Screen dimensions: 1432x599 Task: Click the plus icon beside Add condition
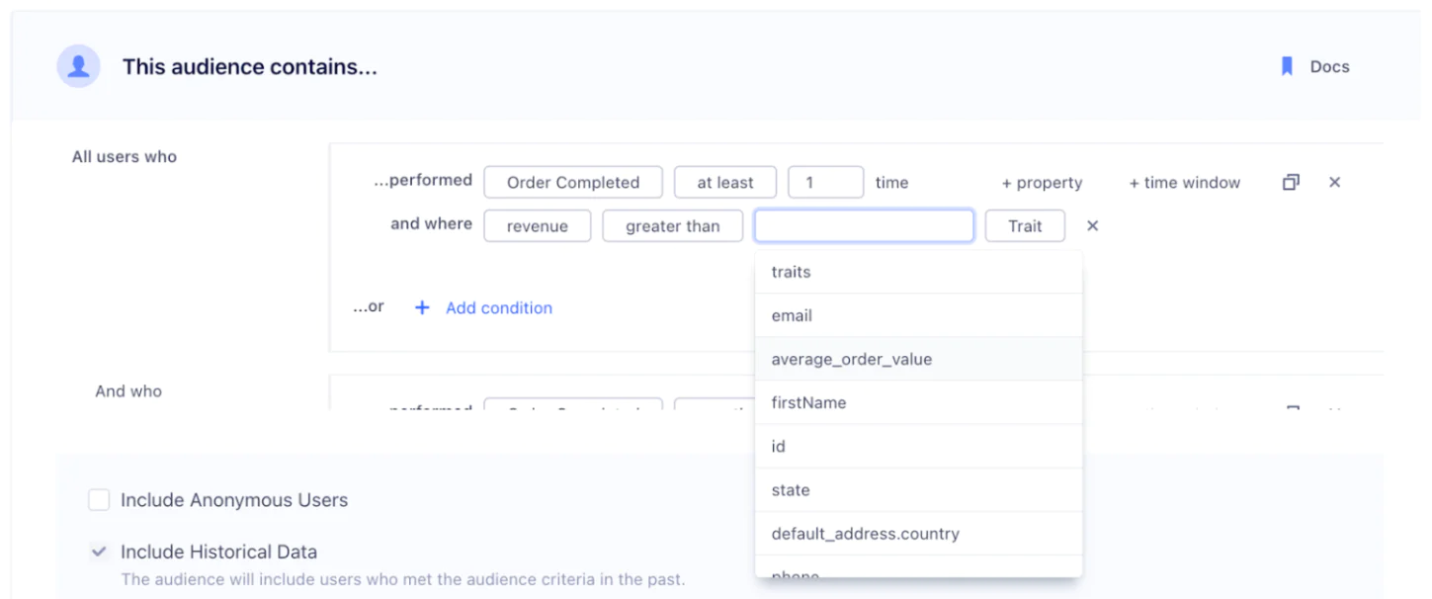pos(422,307)
